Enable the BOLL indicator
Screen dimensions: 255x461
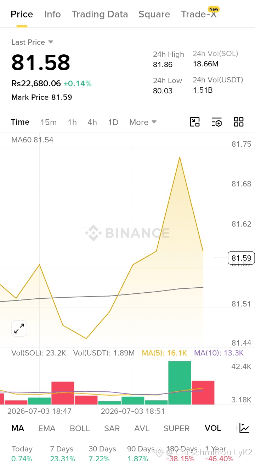[80, 428]
